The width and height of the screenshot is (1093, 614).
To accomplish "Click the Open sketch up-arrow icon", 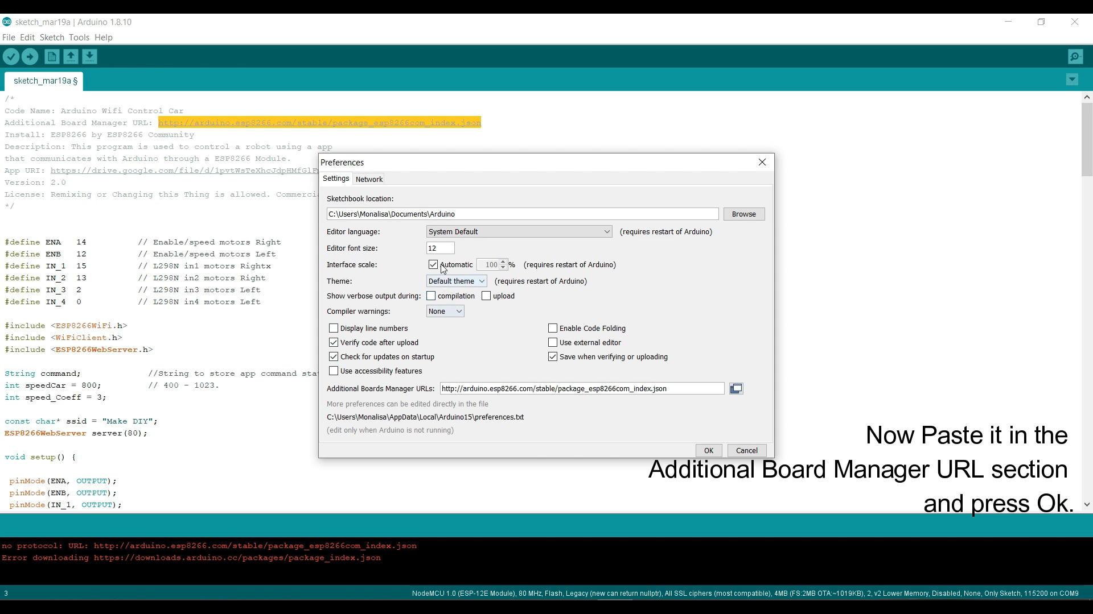I will 71,57.
